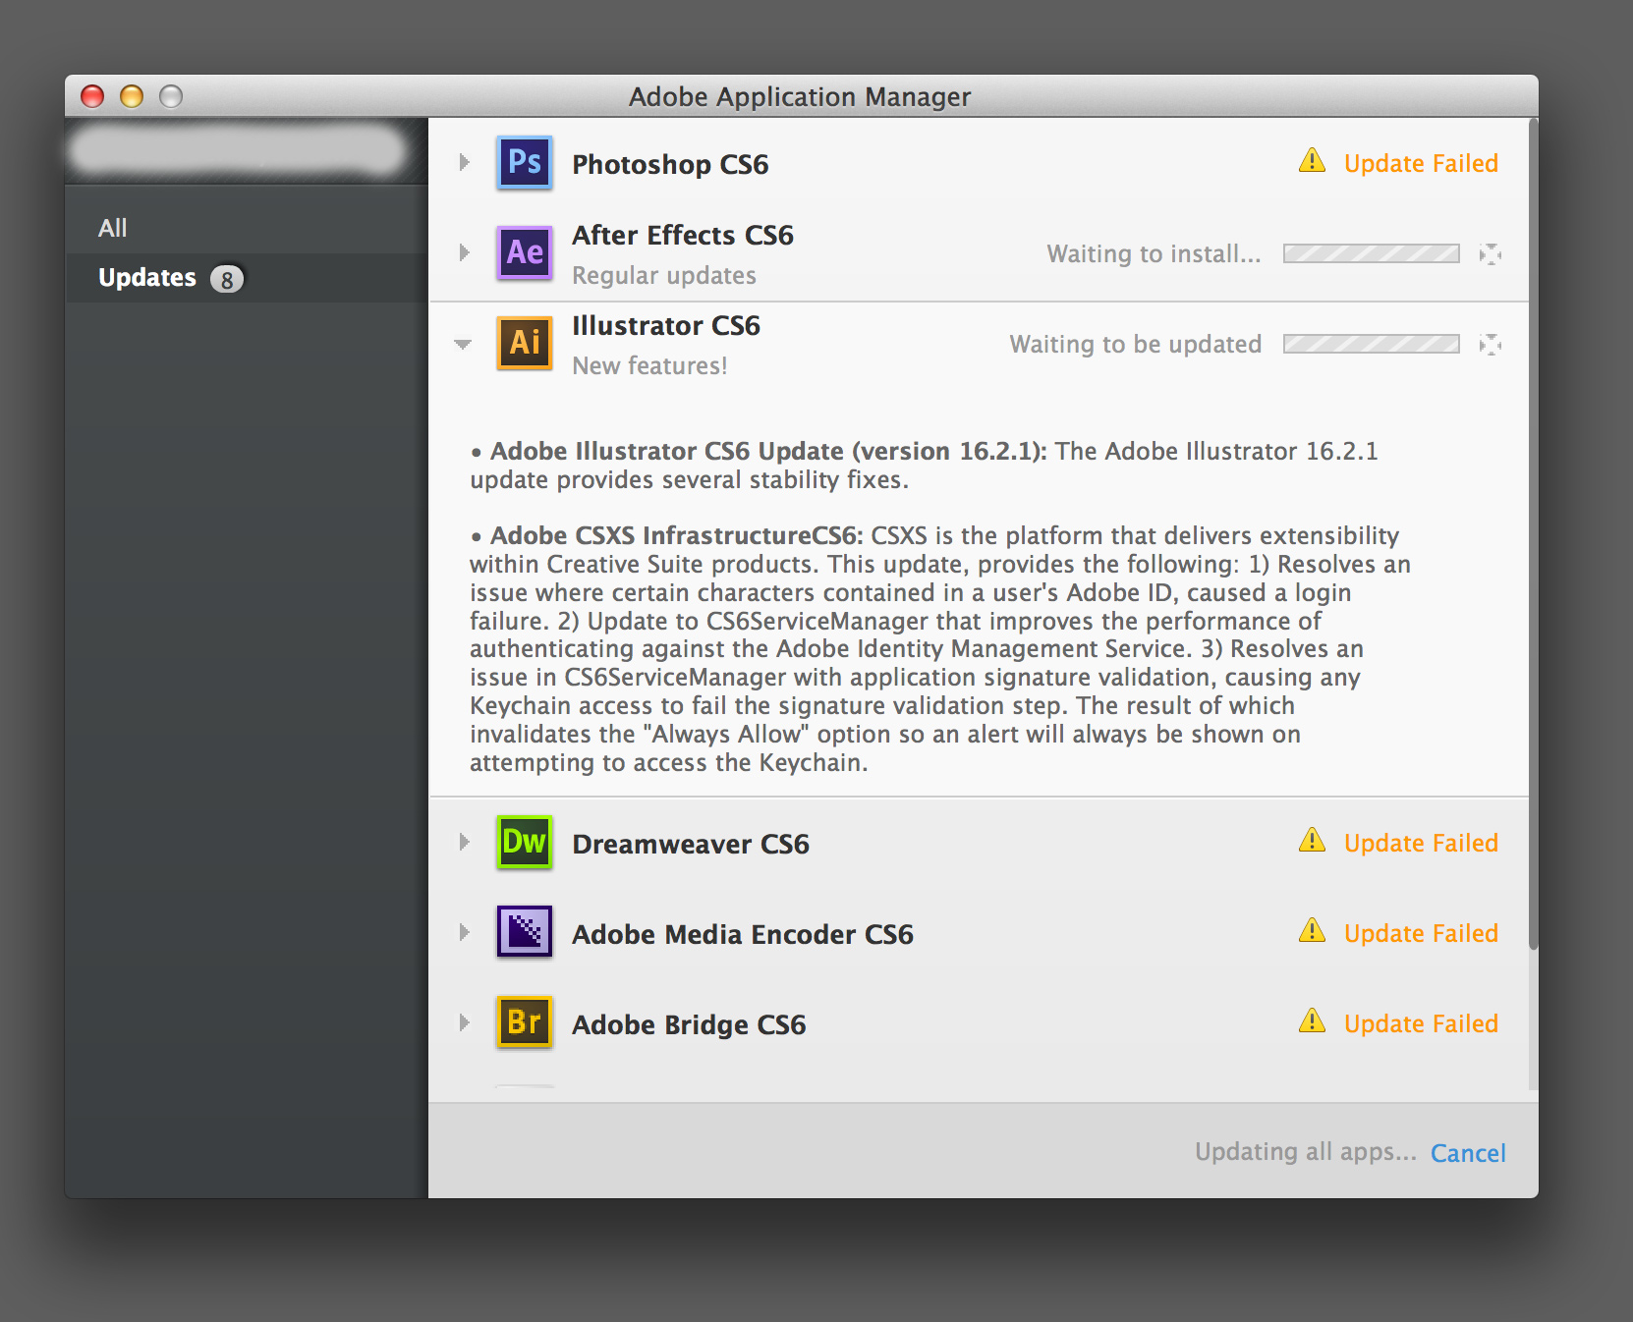Click After Effects install progress bar
1633x1322 pixels.
tap(1372, 254)
